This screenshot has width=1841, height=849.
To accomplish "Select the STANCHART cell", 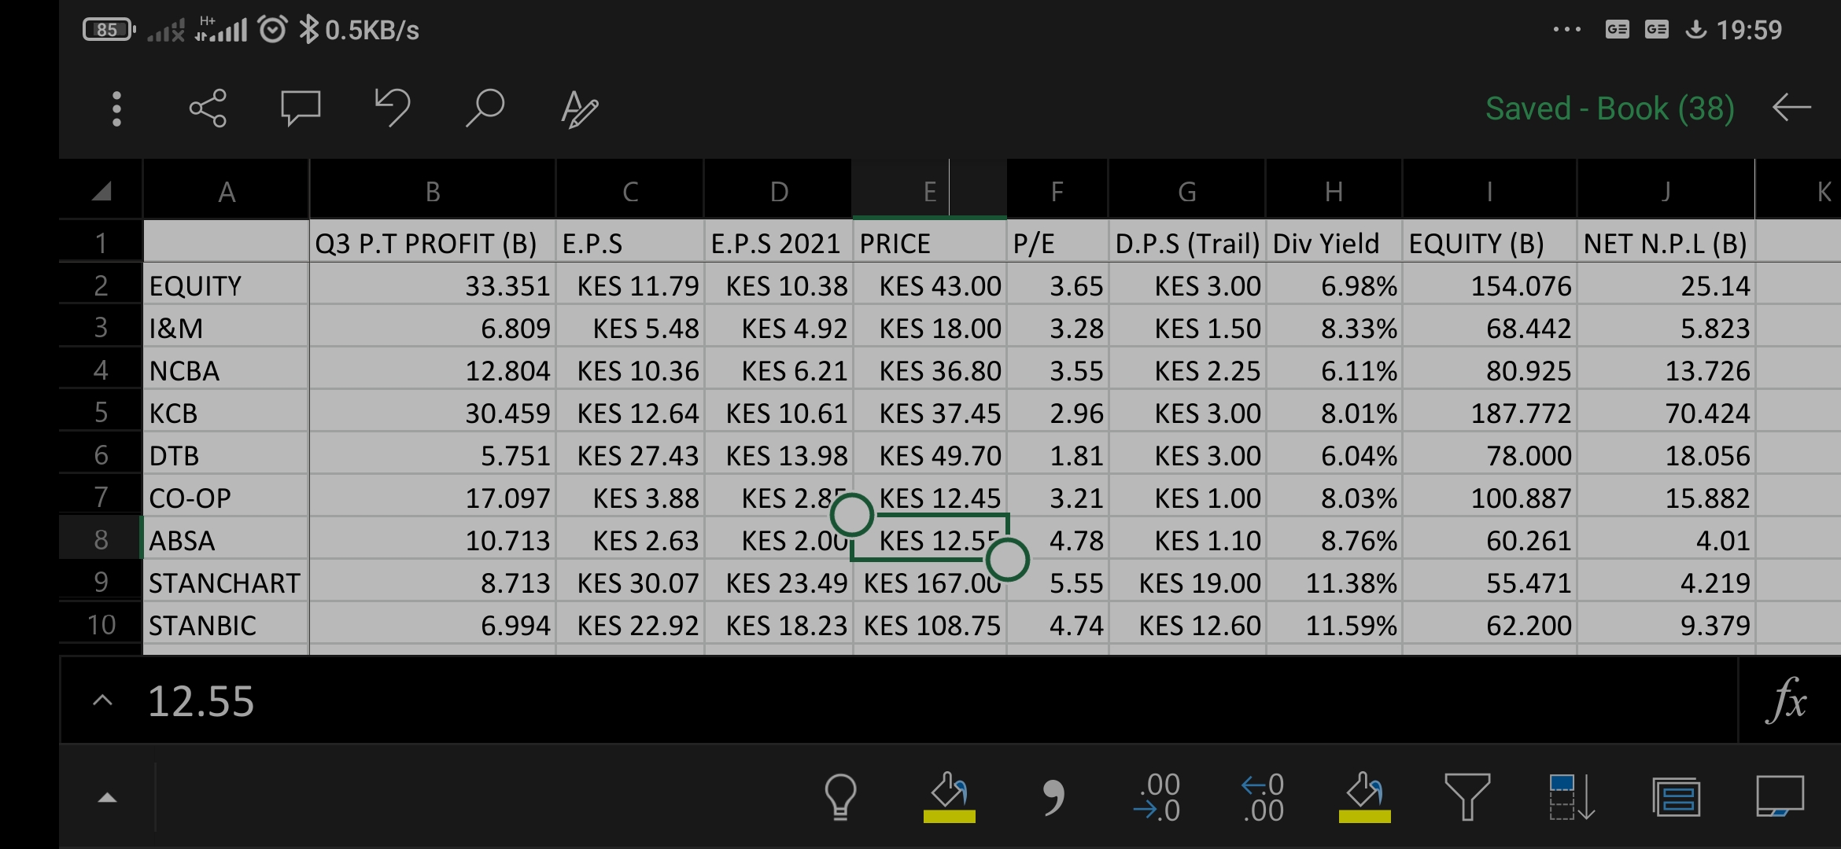I will click(x=227, y=583).
